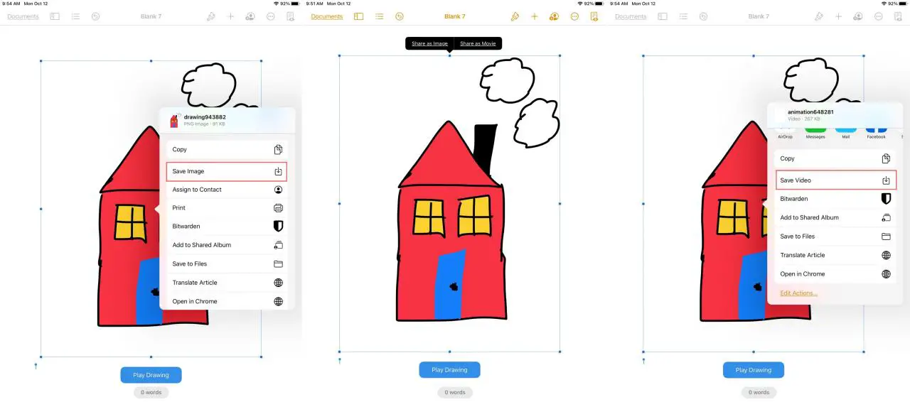Select Save Image in the share sheet

(x=226, y=171)
